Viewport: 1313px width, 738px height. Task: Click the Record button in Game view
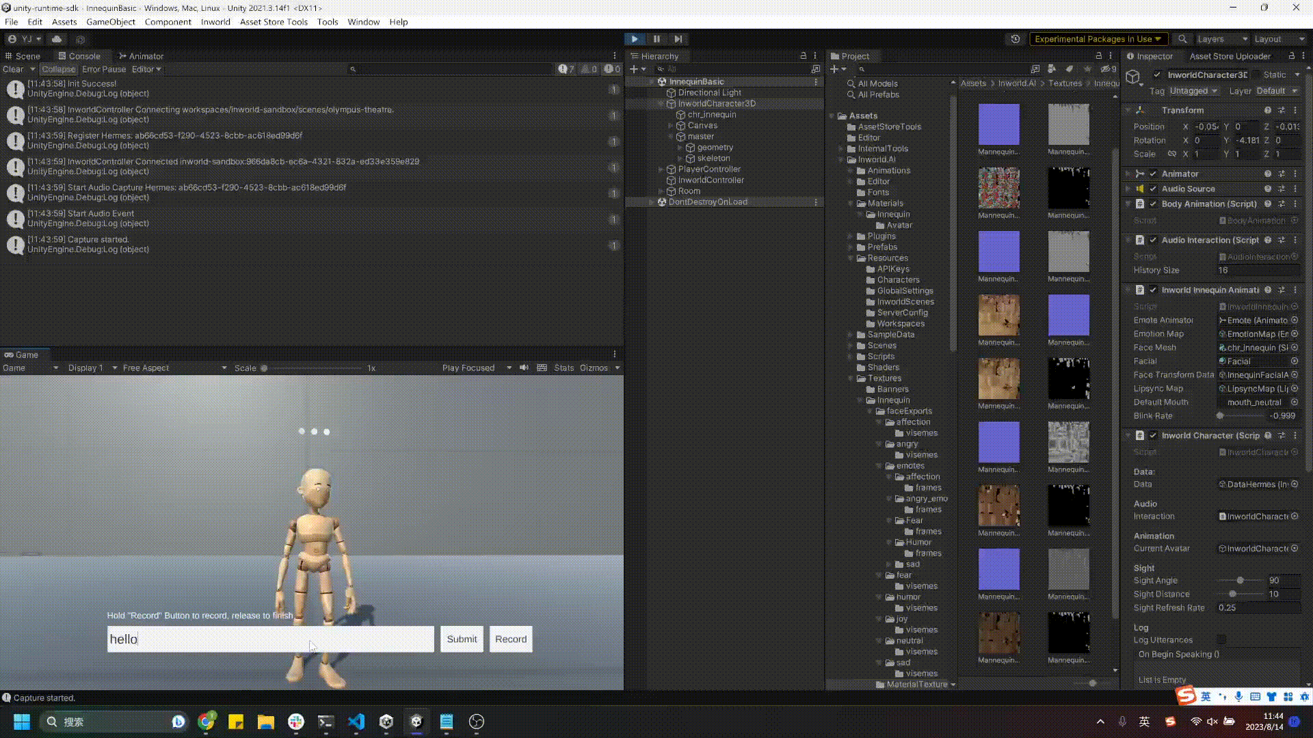coord(511,639)
